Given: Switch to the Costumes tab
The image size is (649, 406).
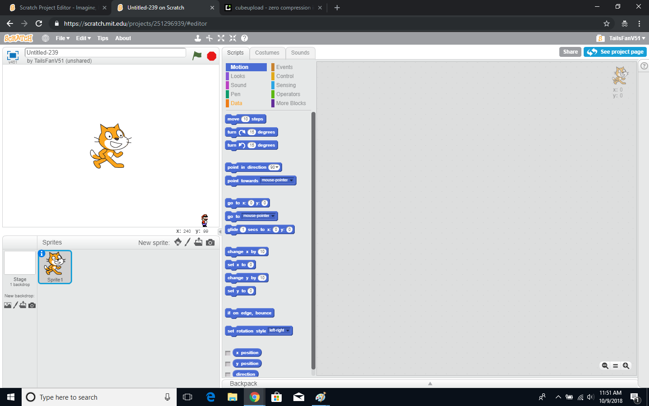Looking at the screenshot, I should click(267, 53).
